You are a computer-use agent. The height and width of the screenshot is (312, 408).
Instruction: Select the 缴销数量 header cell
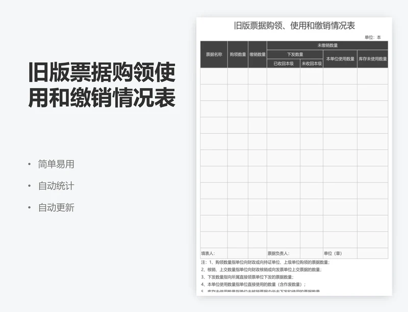(x=258, y=54)
